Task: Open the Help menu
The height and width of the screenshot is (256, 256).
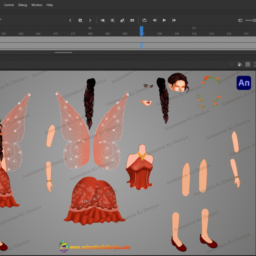Action: pos(49,5)
